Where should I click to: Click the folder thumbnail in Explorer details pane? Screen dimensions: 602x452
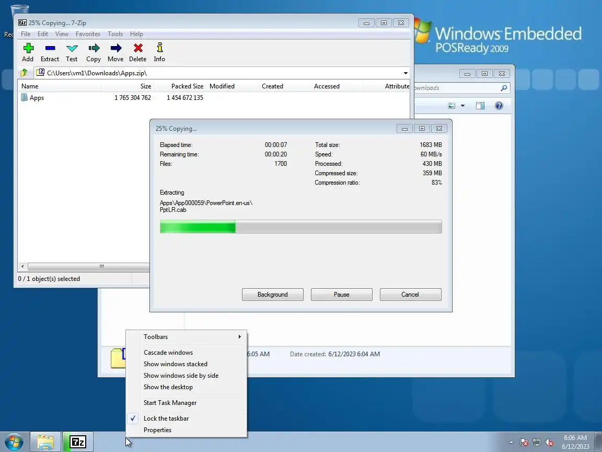coord(118,358)
